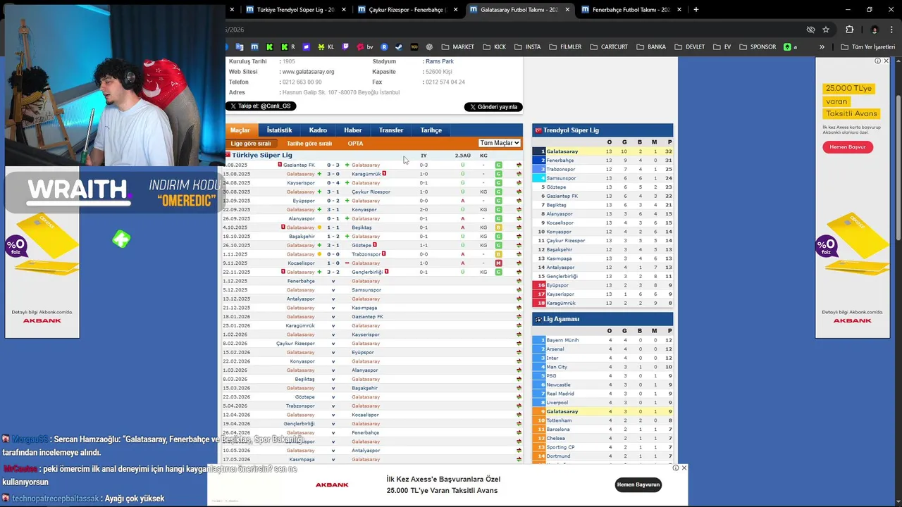Switch to the Tarihçe tab
This screenshot has width=902, height=507.
tap(431, 130)
